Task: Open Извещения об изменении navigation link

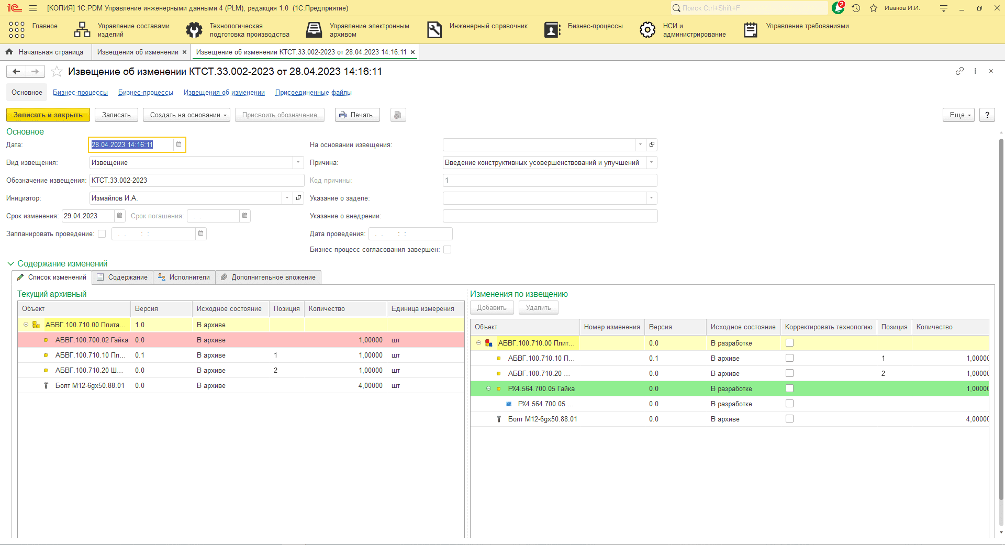Action: [x=224, y=93]
